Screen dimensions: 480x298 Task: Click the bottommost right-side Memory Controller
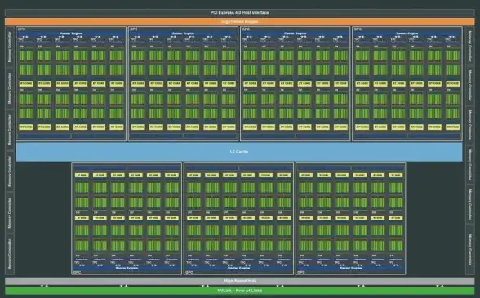point(470,250)
